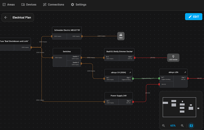Click Schneider Electric input port handle

pyautogui.click(x=52, y=36)
